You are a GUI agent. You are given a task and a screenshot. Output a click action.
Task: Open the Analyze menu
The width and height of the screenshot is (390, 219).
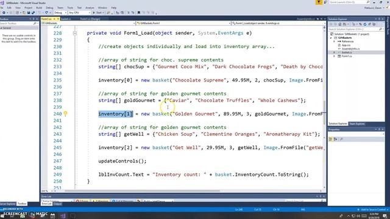90,8
